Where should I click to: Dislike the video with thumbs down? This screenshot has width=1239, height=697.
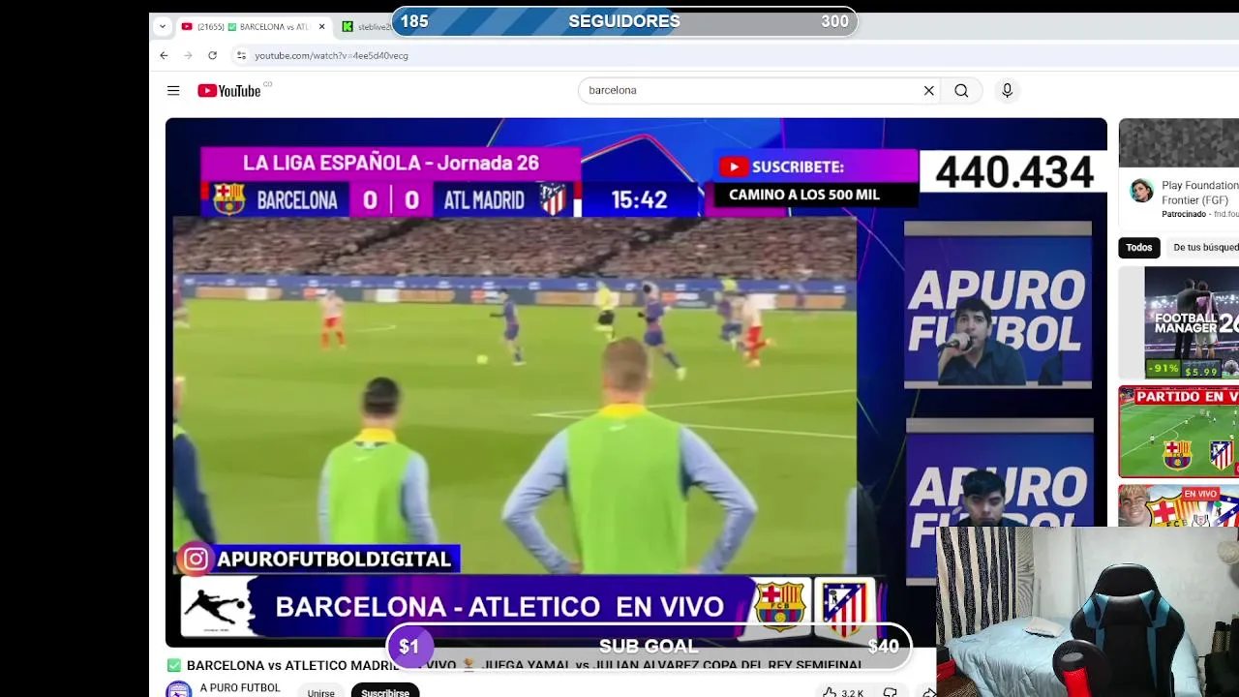890,692
